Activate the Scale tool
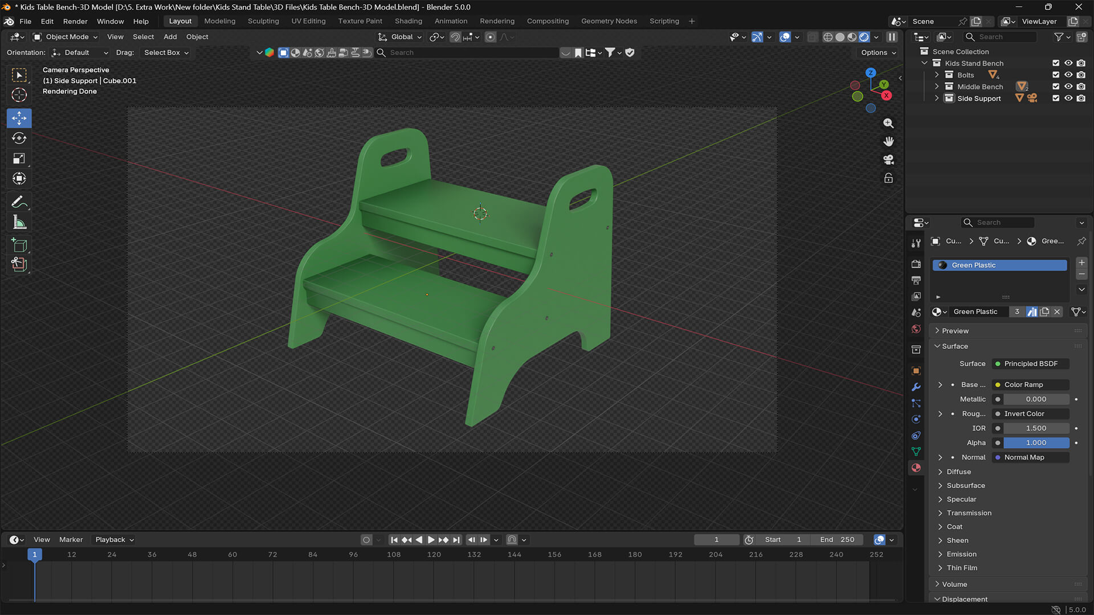 click(x=19, y=159)
